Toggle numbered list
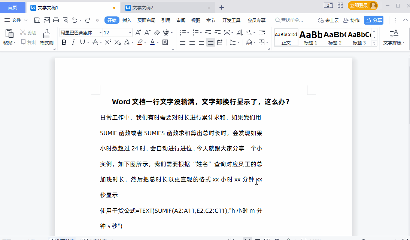Screen dimensions: 410x240 coord(195,32)
